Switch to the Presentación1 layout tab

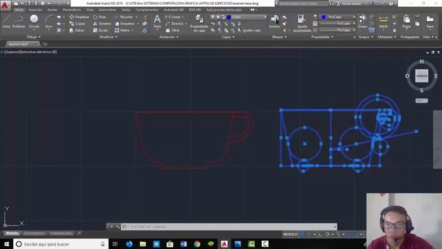(34, 233)
